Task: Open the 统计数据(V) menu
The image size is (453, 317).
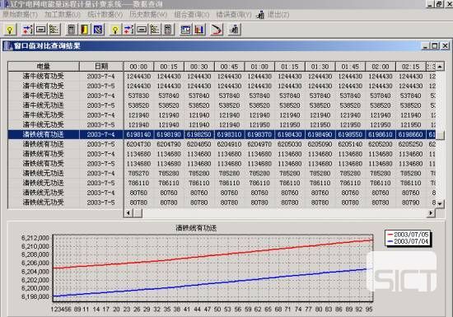Action: 105,15
